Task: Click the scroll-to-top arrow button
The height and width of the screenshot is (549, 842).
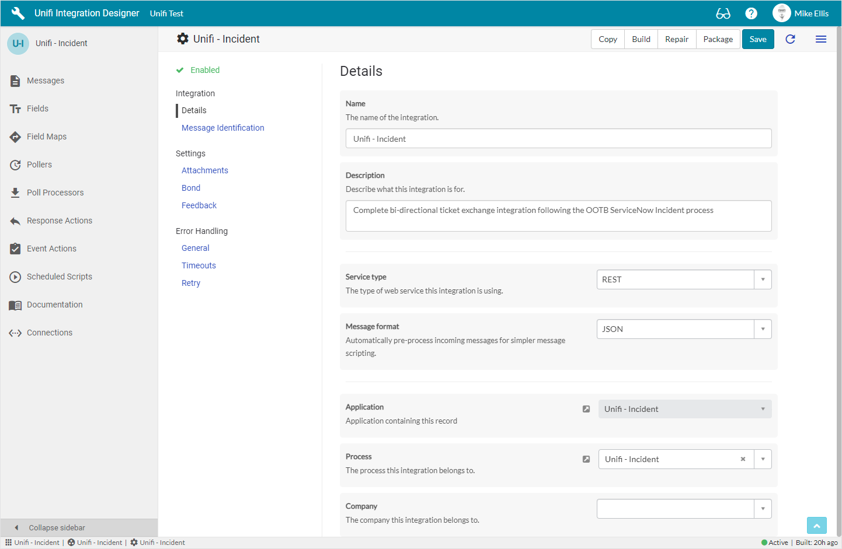Action: point(816,526)
